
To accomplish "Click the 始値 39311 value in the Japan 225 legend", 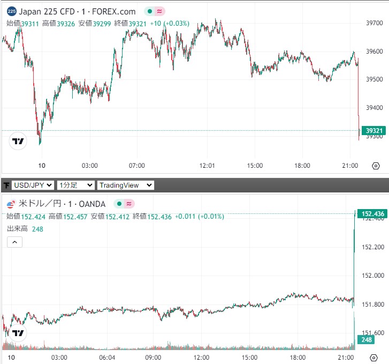I will click(x=22, y=24).
